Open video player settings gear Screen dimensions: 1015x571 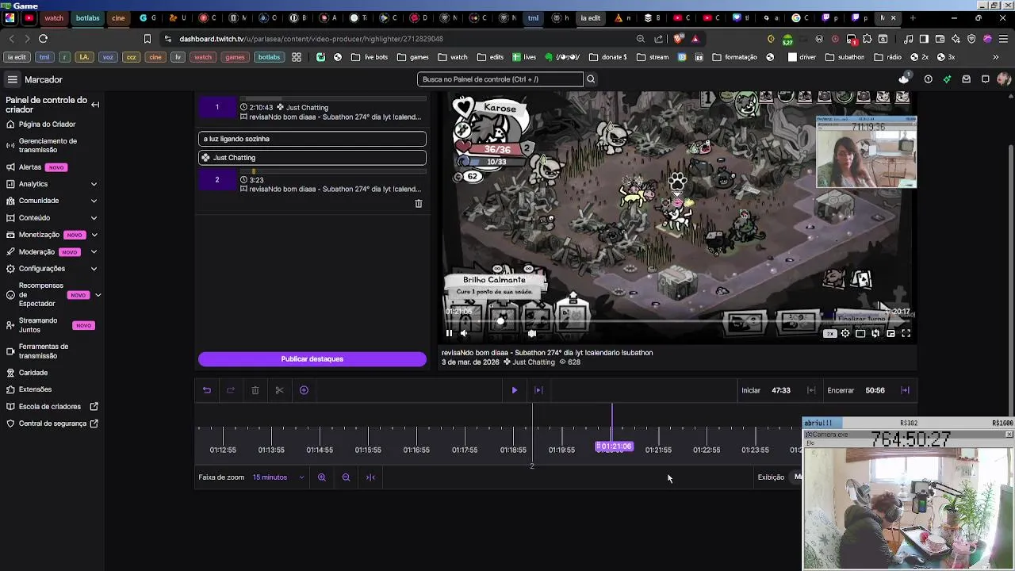coord(845,334)
